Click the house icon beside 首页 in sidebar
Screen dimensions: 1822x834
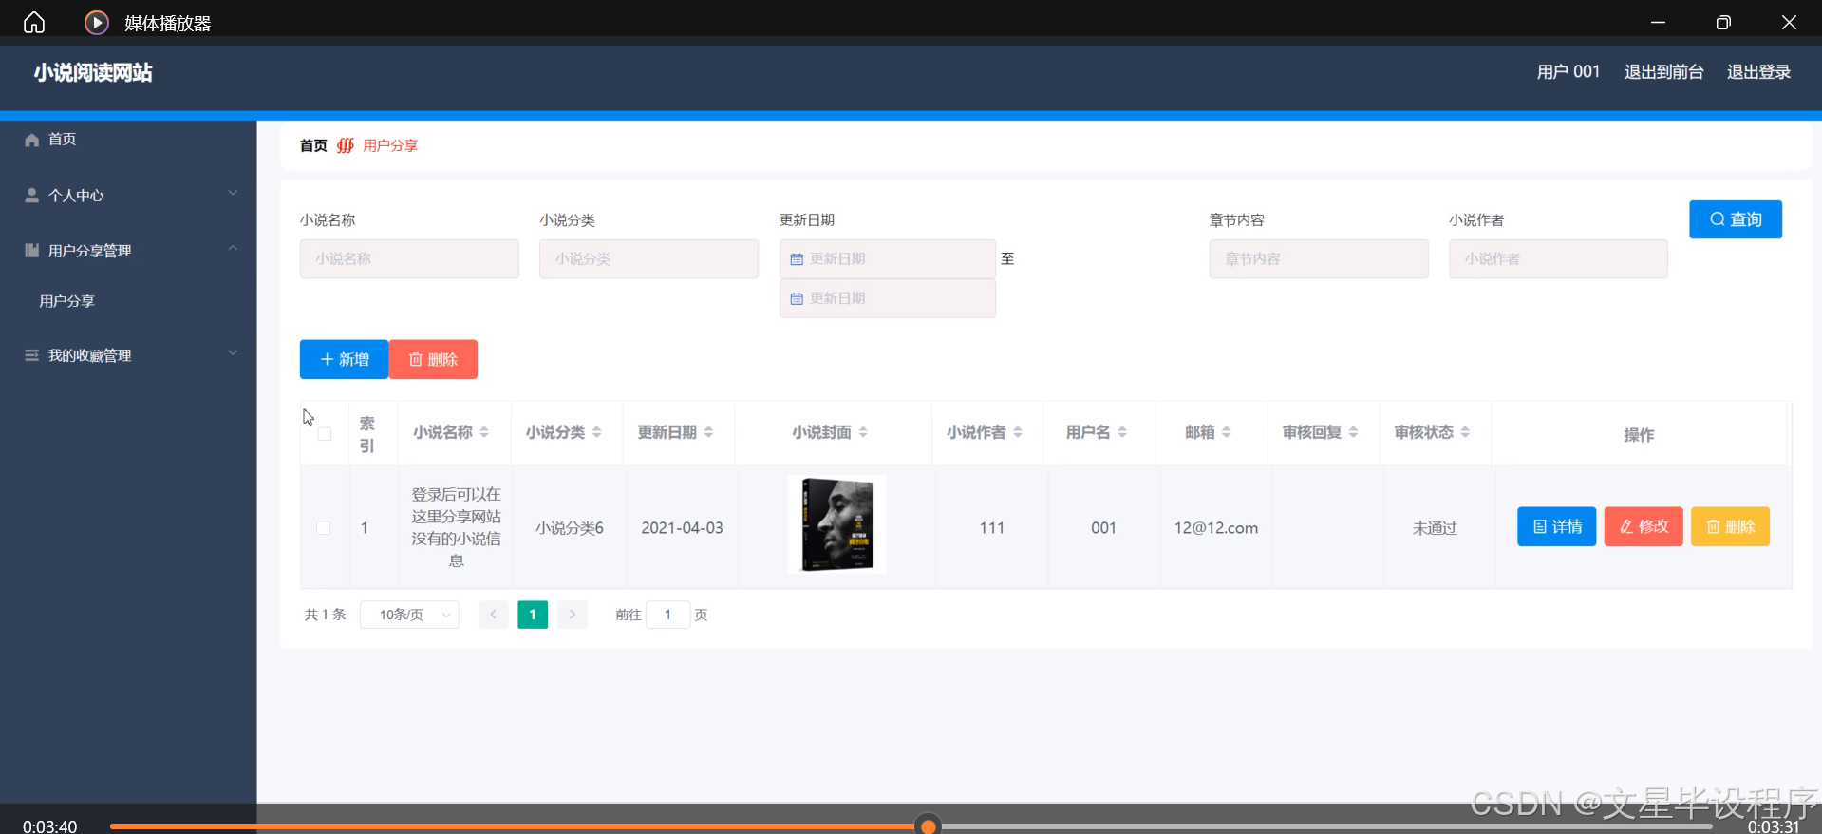tap(32, 140)
